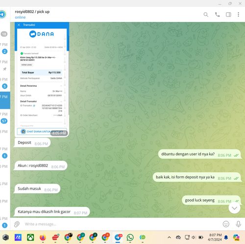This screenshot has width=245, height=244.
Task: Open the sidebar chat with unread badge 5
Action: click(4, 86)
